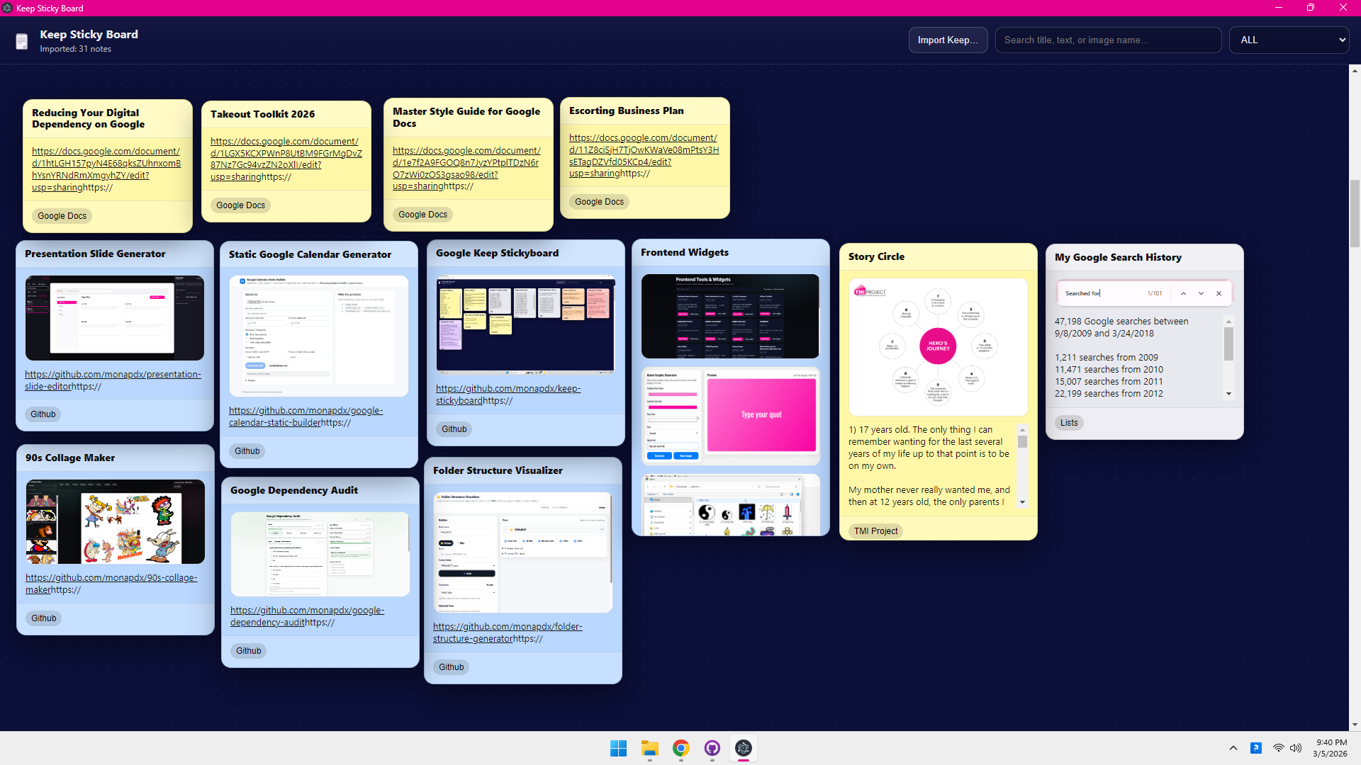Screen dimensions: 1361x765
Task: Select the TMI Project label tag
Action: [875, 531]
